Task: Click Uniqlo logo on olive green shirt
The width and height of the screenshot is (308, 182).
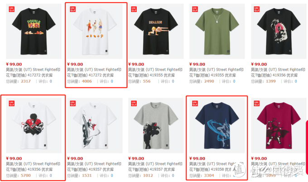Action: coord(195,9)
